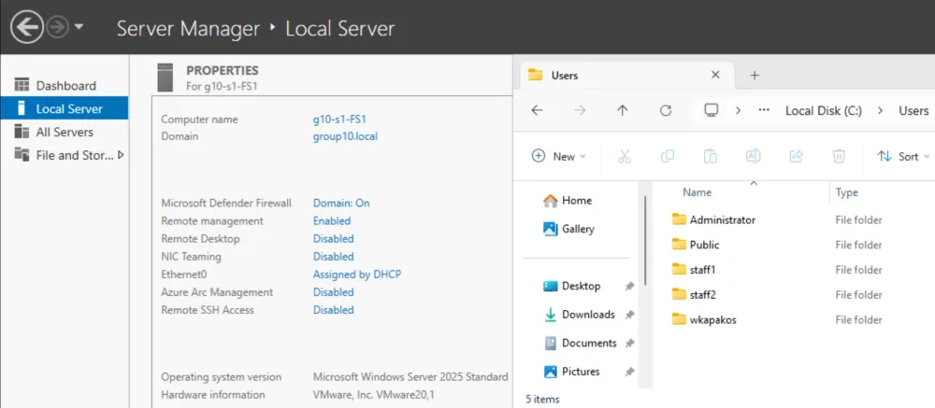Open firewall setting Domain: On

[x=341, y=204]
